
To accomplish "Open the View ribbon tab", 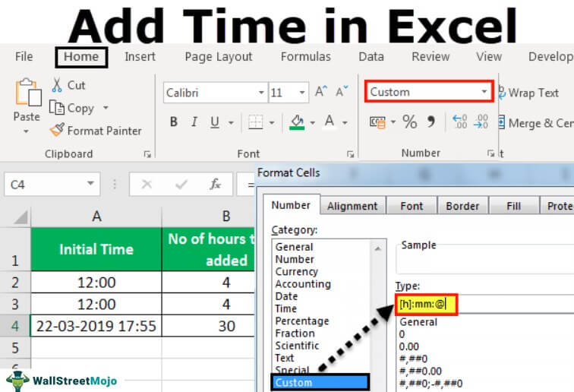I will pos(489,57).
